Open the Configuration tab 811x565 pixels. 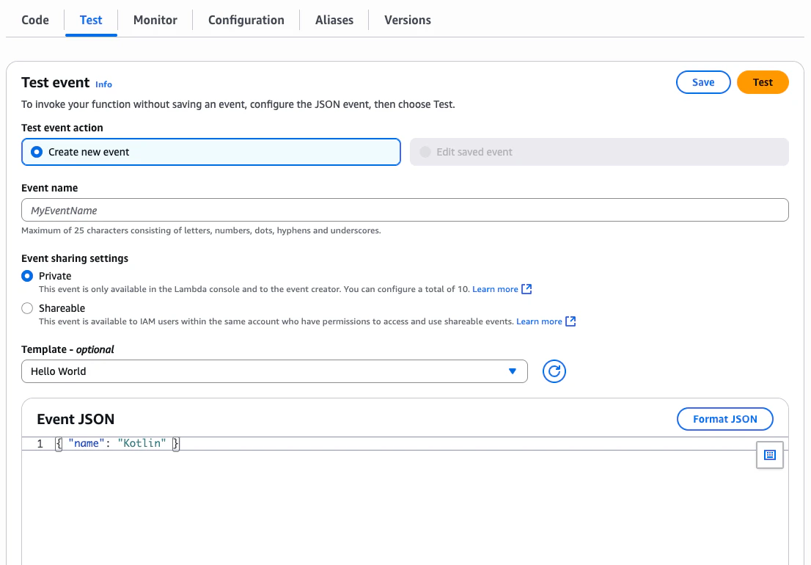click(246, 21)
